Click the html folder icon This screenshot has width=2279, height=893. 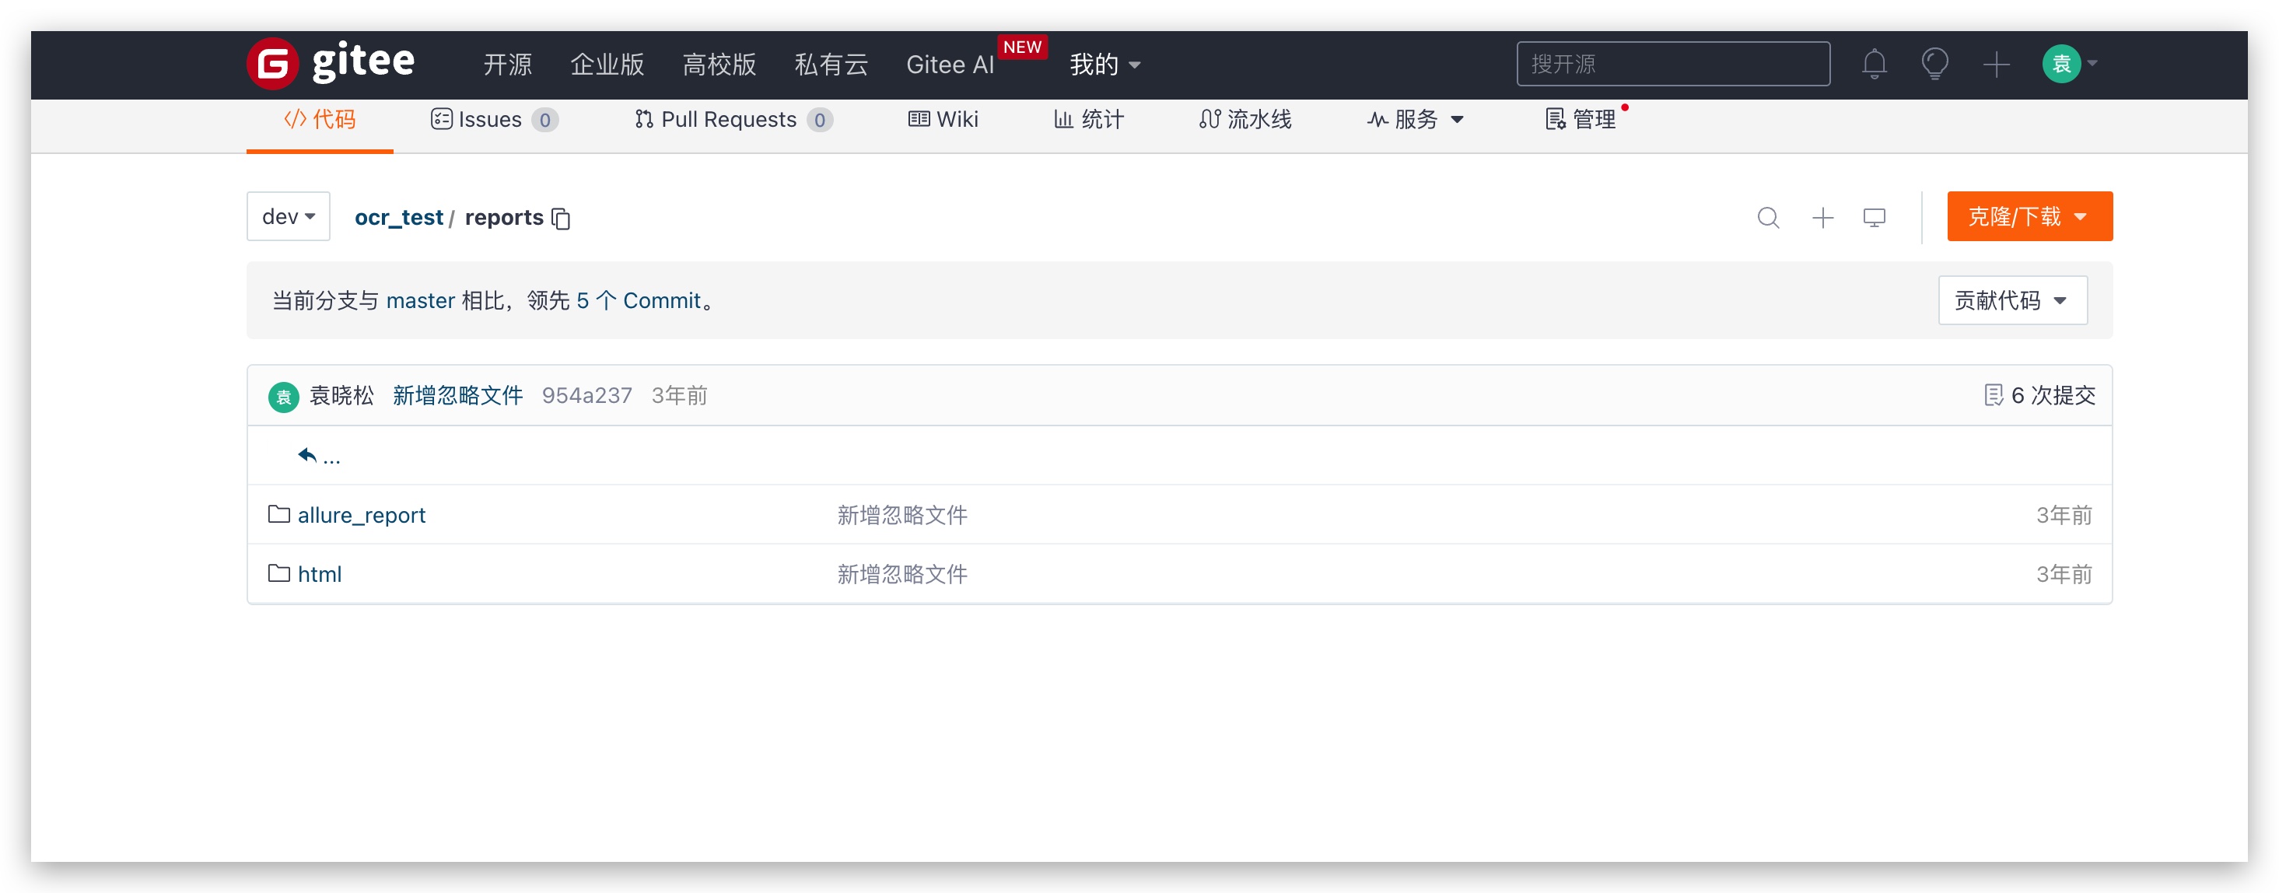pos(278,573)
